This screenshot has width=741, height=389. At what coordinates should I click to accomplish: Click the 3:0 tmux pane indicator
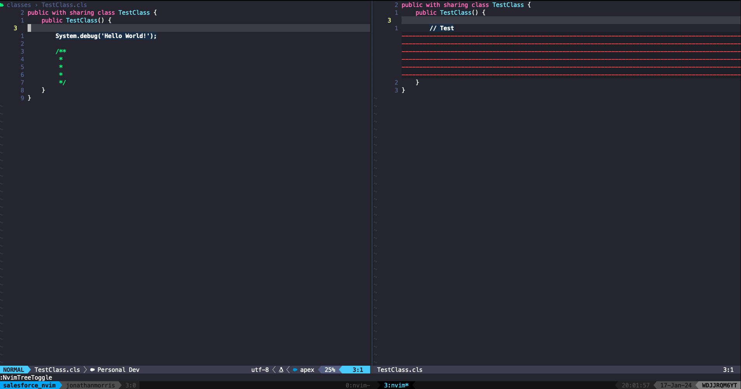[x=130, y=385]
